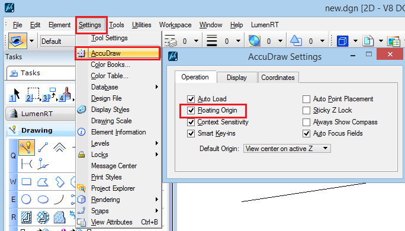This screenshot has width=405, height=231.
Task: Select the Fence tool numbered 2
Action: click(33, 94)
